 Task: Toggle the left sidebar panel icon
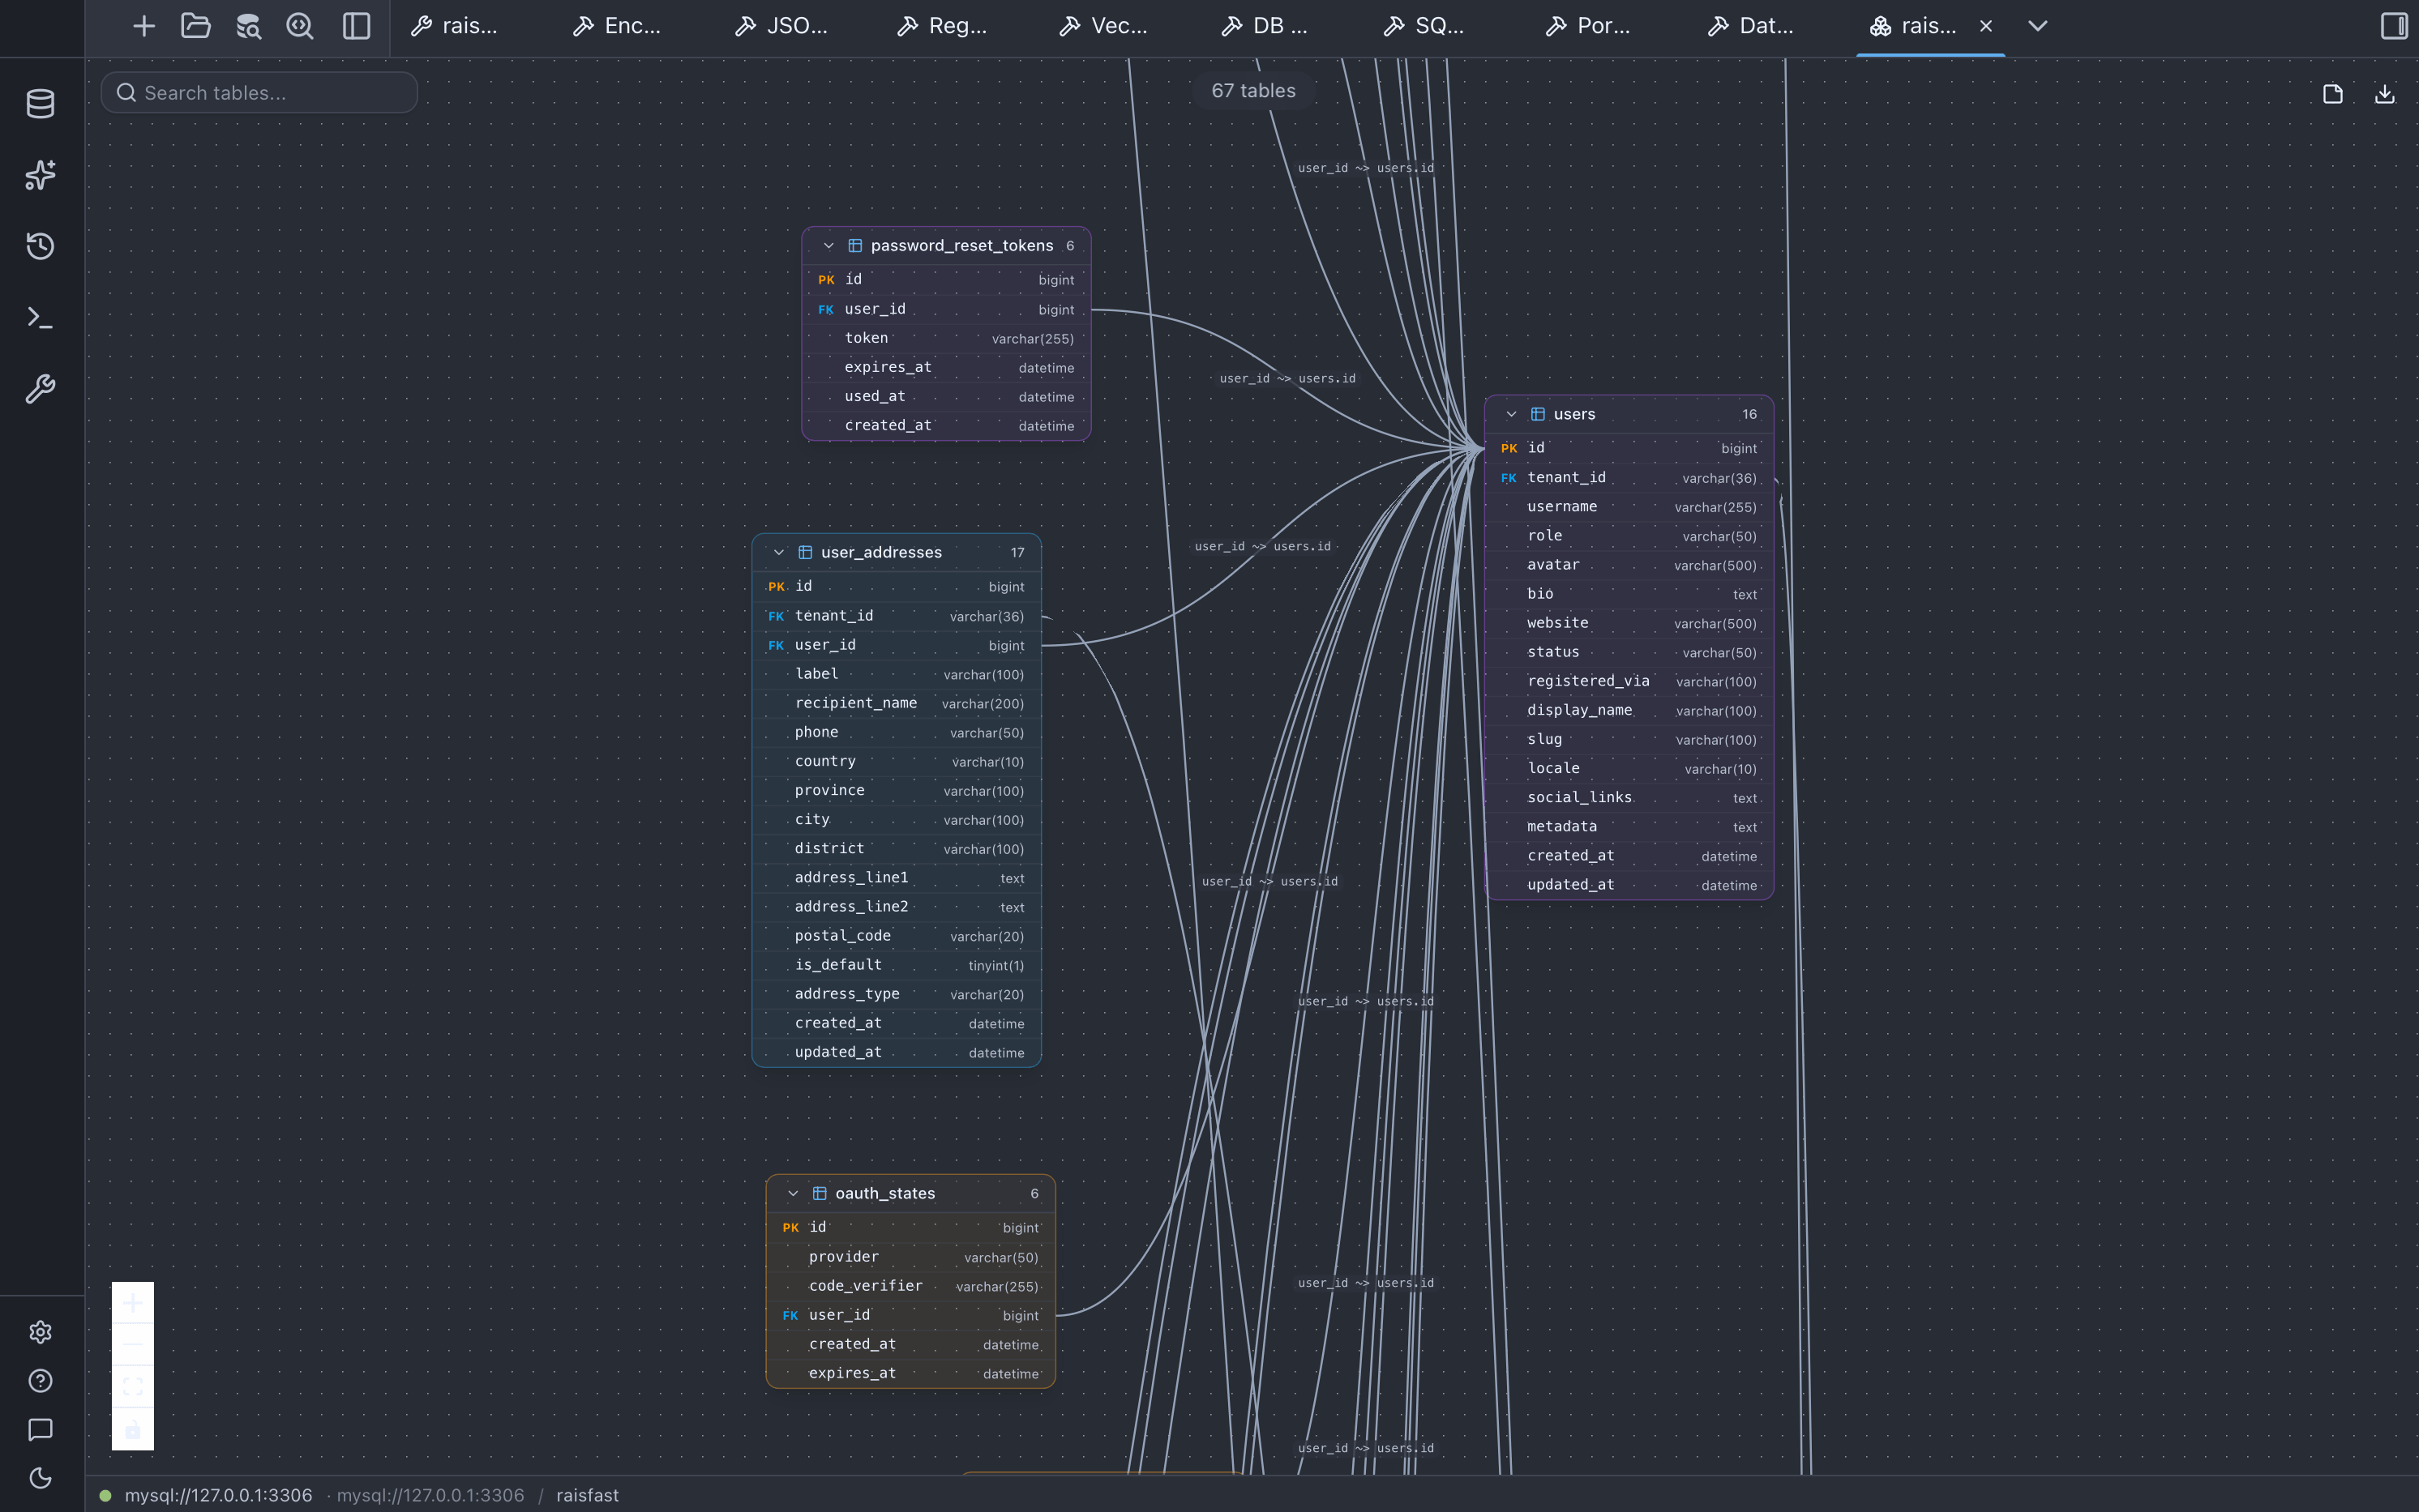coord(356,26)
